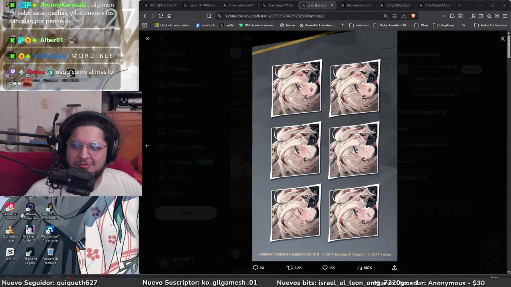Open the browser main menu
Image resolution: width=511 pixels, height=287 pixels.
505,16
